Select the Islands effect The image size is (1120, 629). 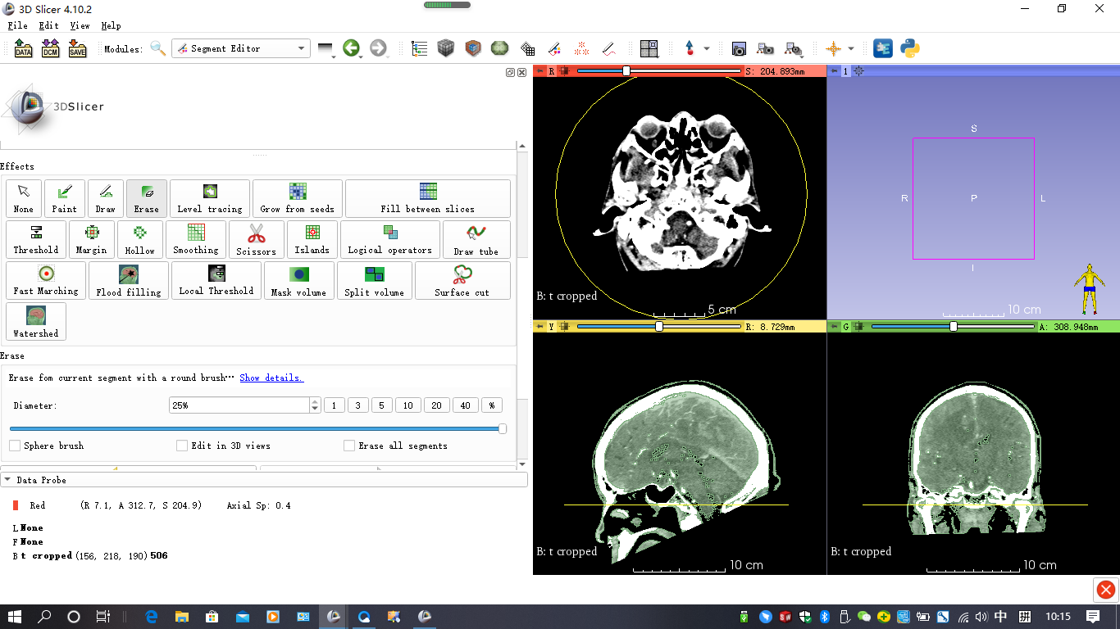pos(312,239)
